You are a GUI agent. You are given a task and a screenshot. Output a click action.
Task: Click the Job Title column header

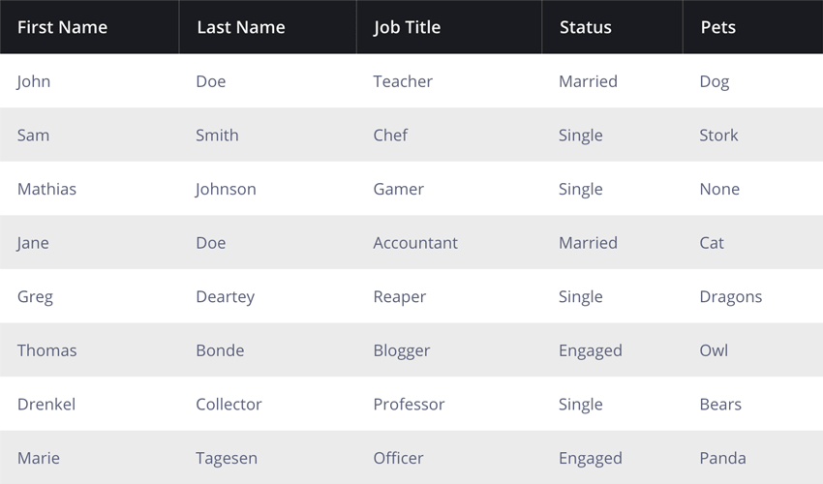[448, 27]
